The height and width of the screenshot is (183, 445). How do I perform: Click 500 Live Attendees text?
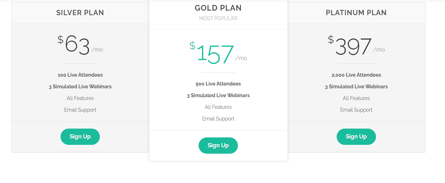point(218,84)
